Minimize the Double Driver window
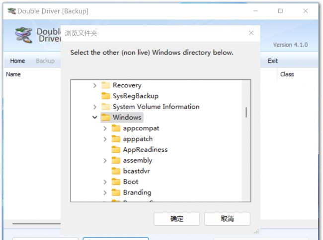Screen dimensions: 323x240 255,11
